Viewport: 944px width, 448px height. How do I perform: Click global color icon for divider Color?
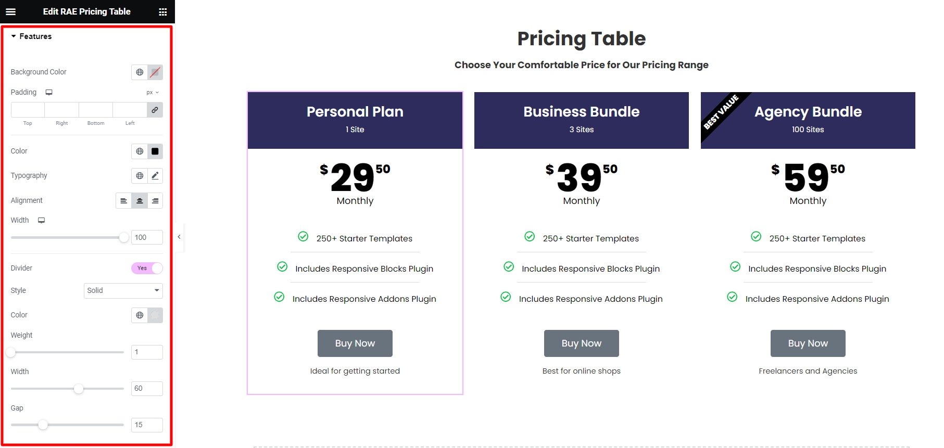point(140,315)
